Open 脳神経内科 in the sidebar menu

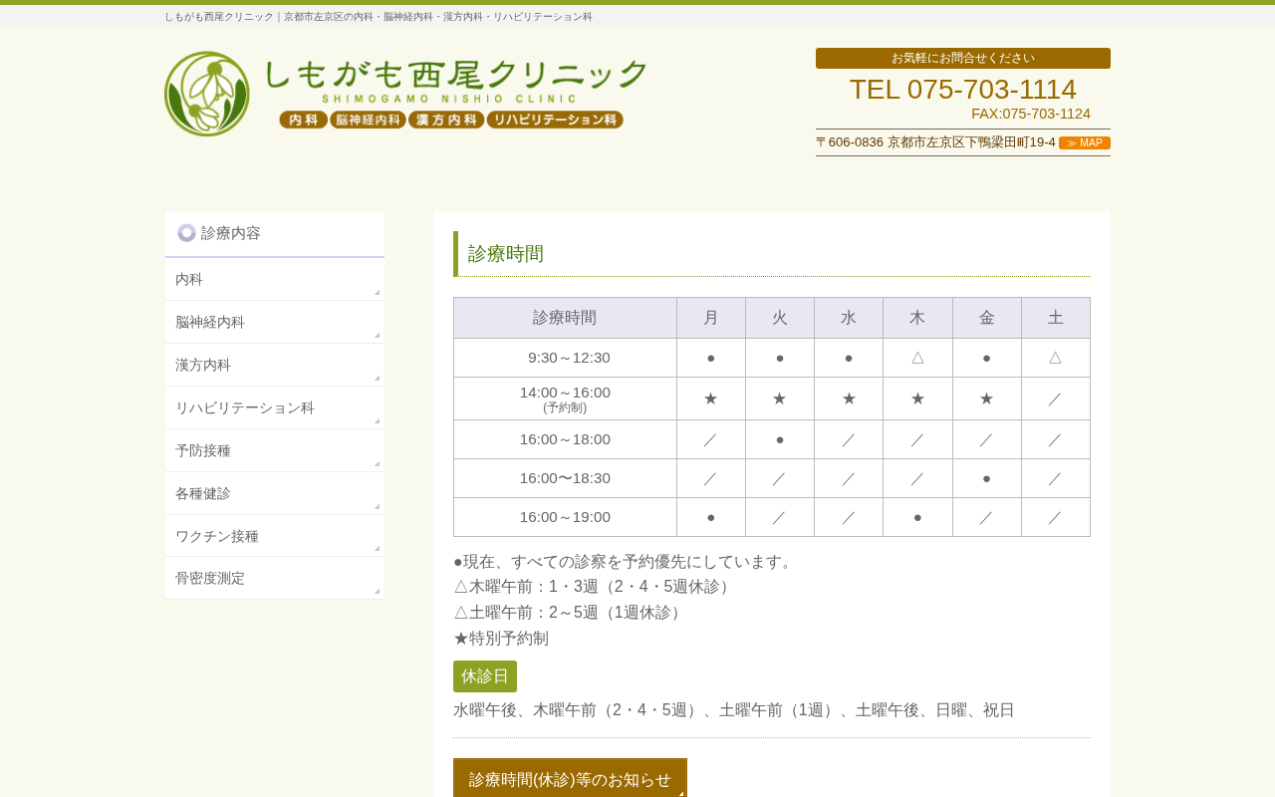tap(275, 322)
